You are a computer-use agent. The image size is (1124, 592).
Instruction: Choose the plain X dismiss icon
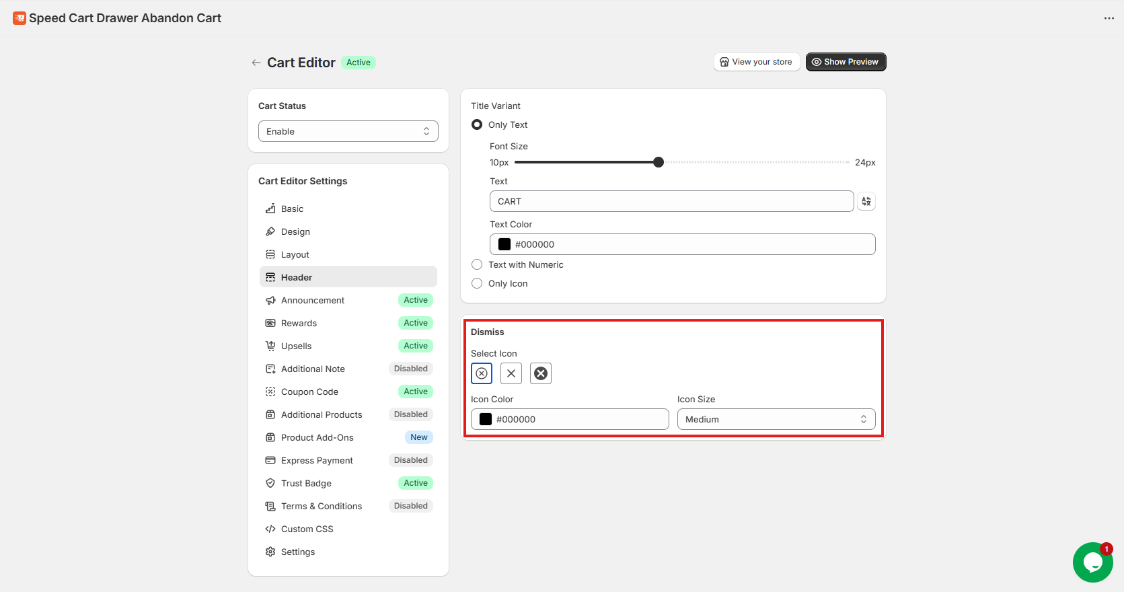pos(511,373)
